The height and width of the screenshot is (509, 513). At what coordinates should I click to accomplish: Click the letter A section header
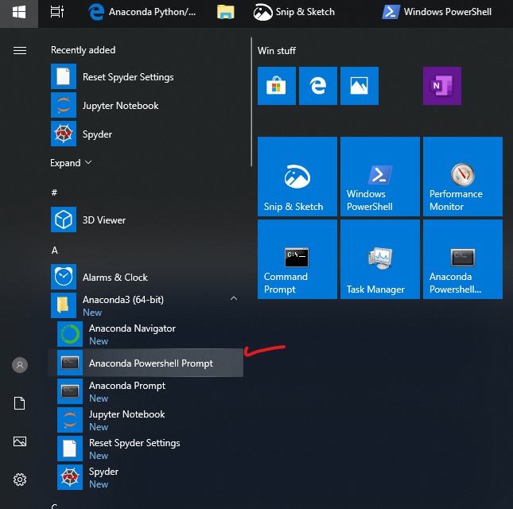55,251
